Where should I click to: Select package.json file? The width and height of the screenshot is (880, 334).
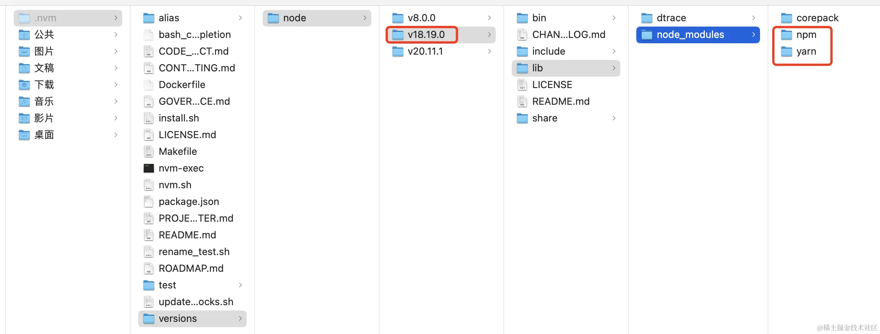[x=189, y=202]
